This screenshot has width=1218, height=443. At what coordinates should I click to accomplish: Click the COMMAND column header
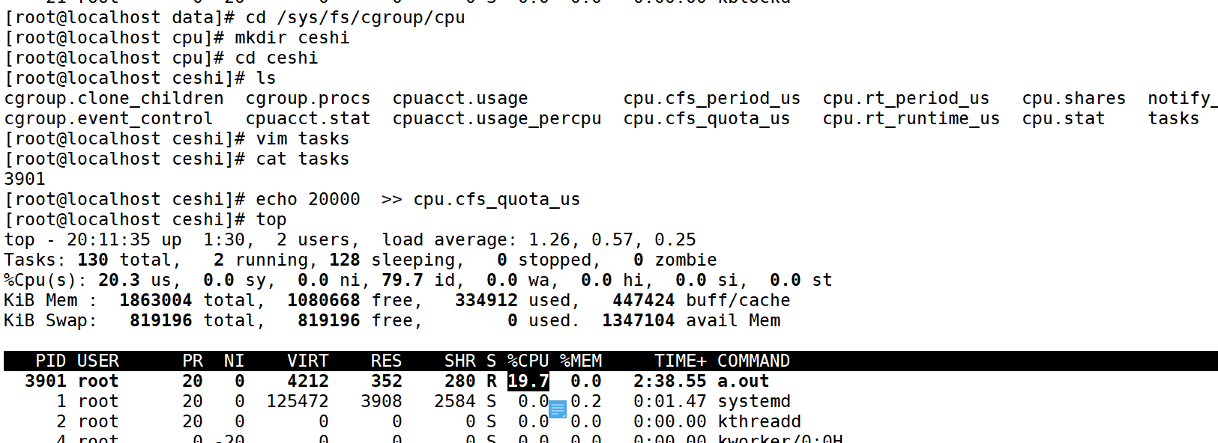[753, 361]
